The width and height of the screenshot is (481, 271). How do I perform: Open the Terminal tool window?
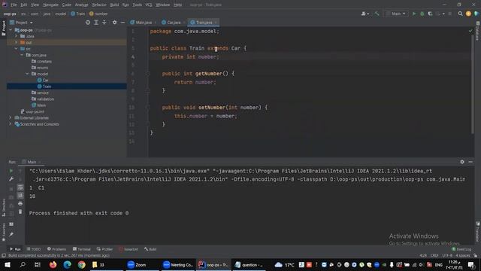click(82, 249)
